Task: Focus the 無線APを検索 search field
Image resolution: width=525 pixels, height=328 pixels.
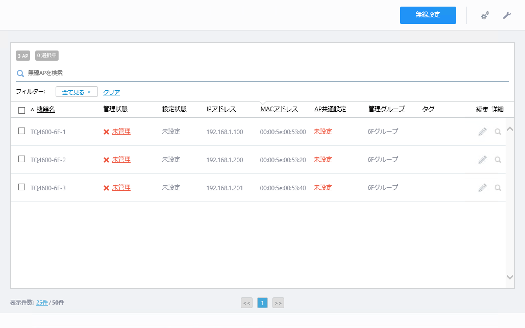Action: pyautogui.click(x=262, y=73)
